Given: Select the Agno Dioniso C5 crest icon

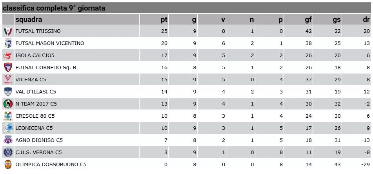Looking at the screenshot, I should click(8, 140).
